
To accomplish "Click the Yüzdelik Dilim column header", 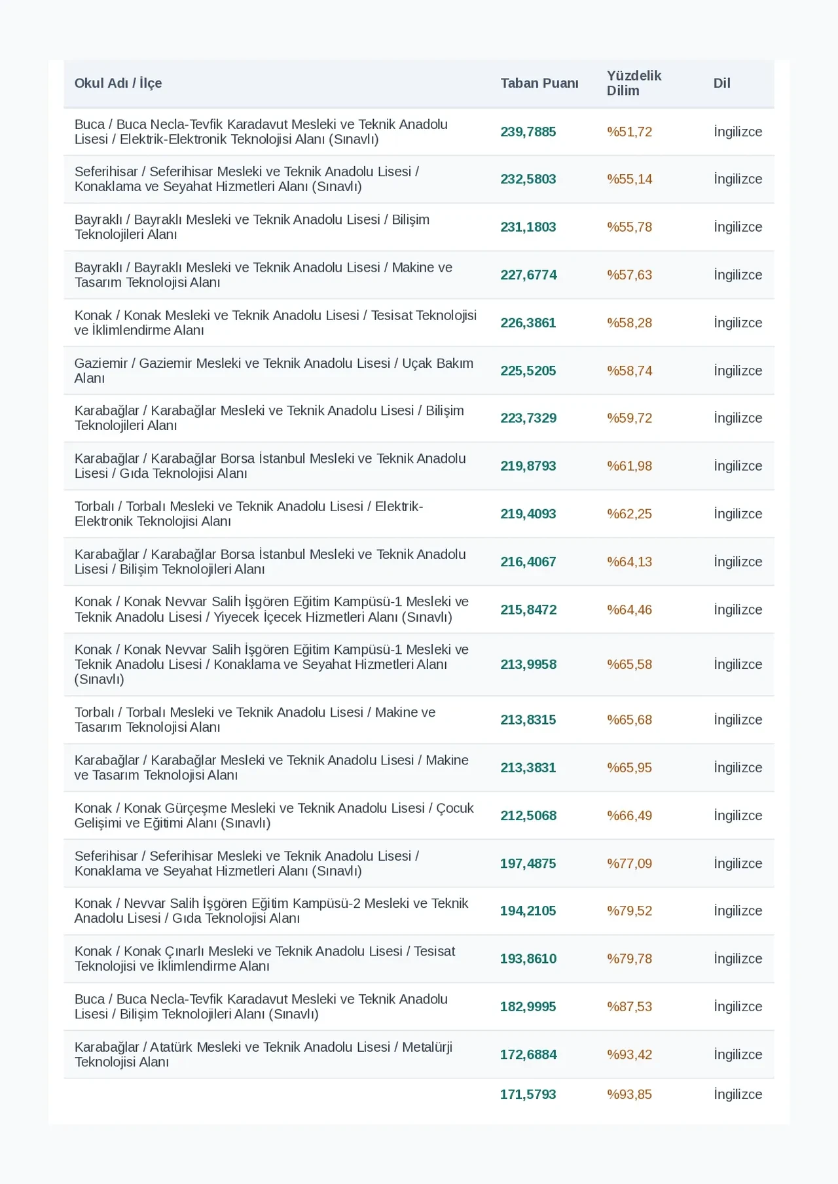I will (x=634, y=83).
